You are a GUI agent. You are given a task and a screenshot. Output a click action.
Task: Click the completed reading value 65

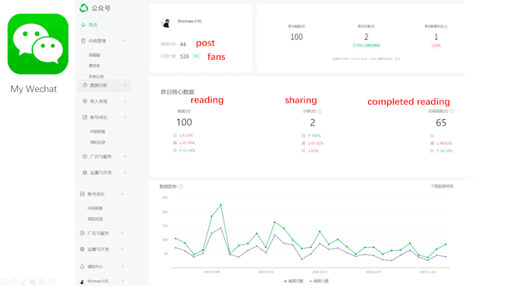(441, 123)
